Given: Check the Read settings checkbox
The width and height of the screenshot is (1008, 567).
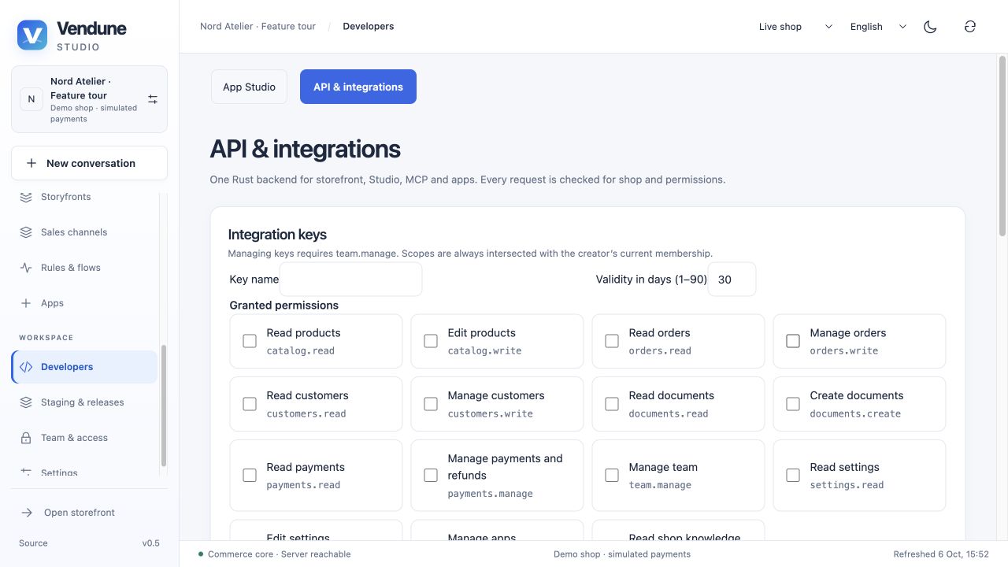Looking at the screenshot, I should [793, 476].
